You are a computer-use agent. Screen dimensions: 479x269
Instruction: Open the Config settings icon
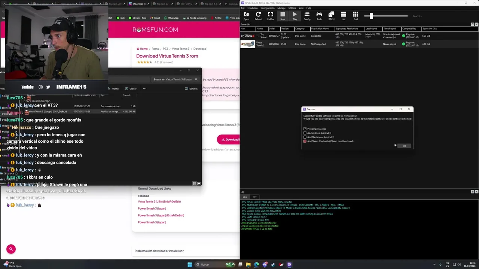(x=307, y=16)
